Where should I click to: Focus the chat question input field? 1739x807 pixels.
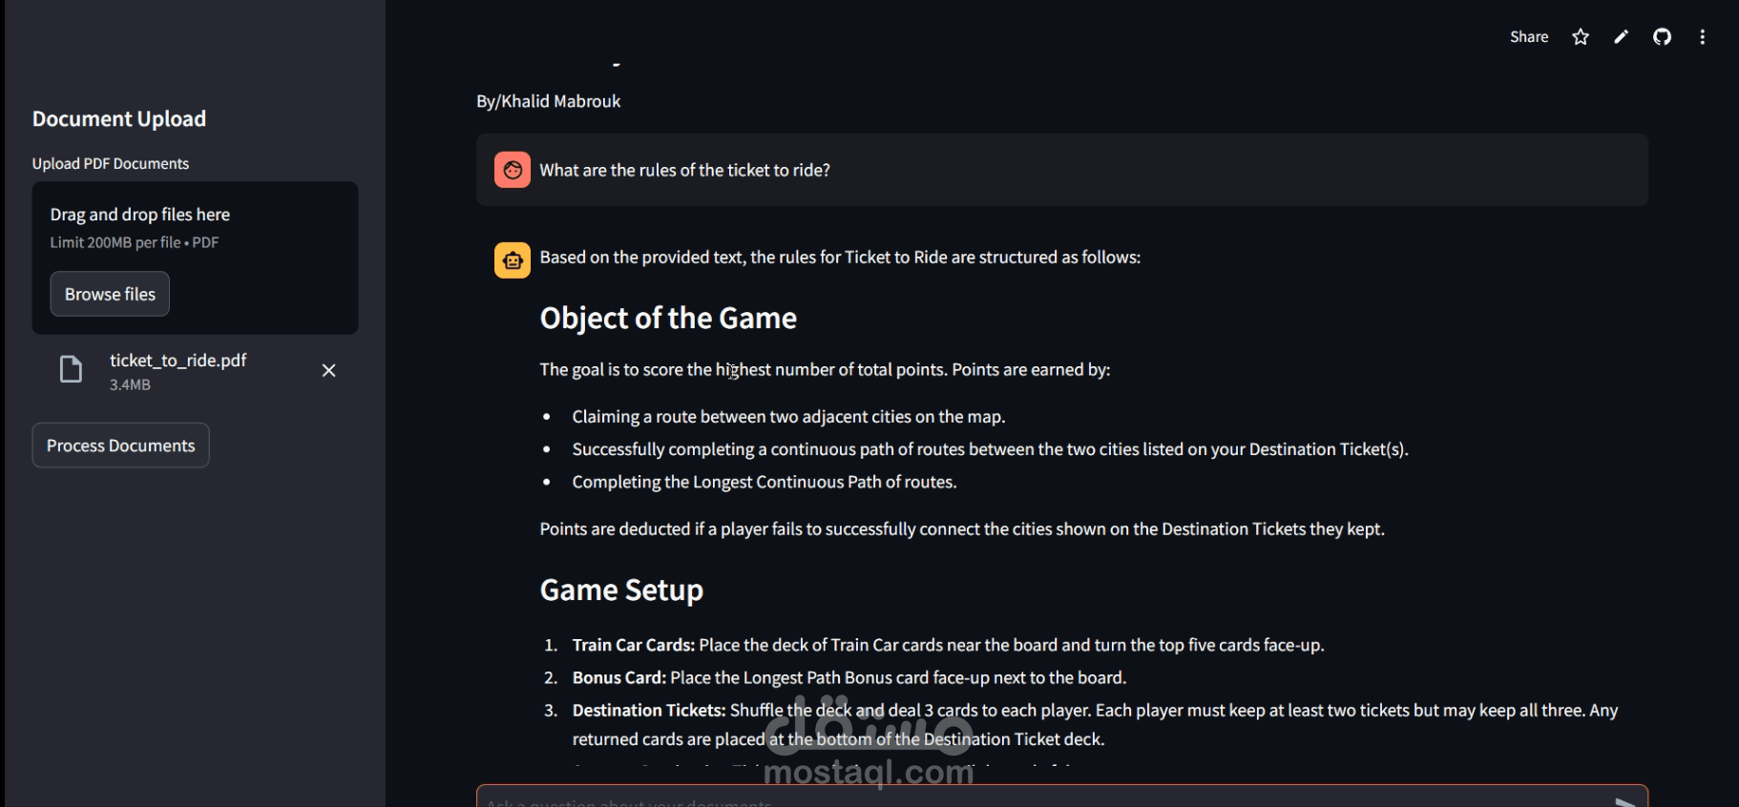coord(1040,799)
